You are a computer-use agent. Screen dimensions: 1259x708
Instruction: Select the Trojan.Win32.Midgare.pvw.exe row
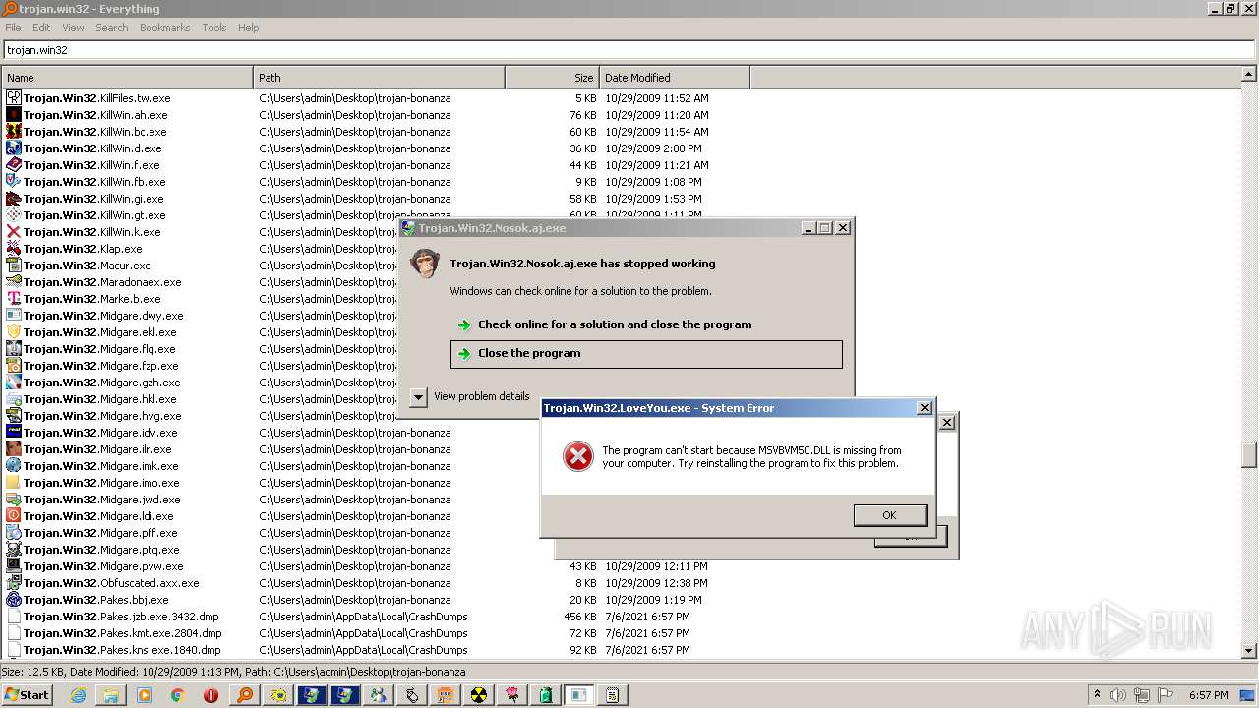[621, 566]
